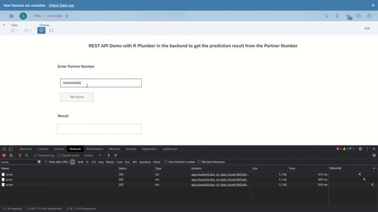Screen dimensions: 378x212
Task: Switch to the Console tab
Action: (43, 149)
